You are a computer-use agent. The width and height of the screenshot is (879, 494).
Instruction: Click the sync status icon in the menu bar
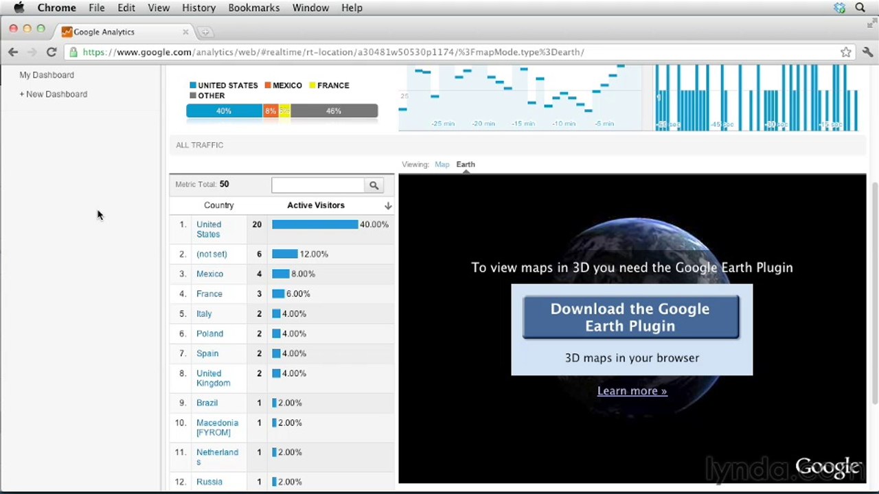(839, 8)
